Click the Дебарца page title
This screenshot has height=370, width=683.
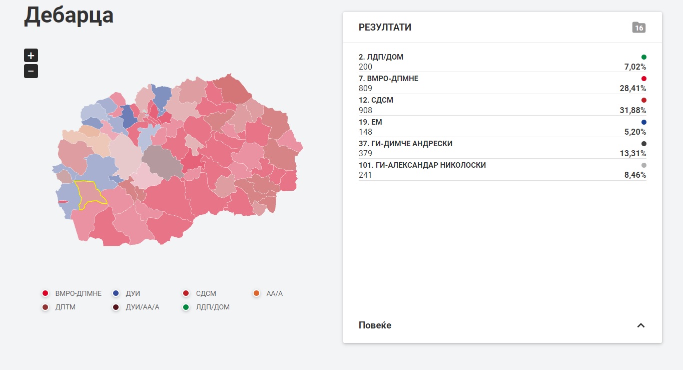tap(69, 15)
